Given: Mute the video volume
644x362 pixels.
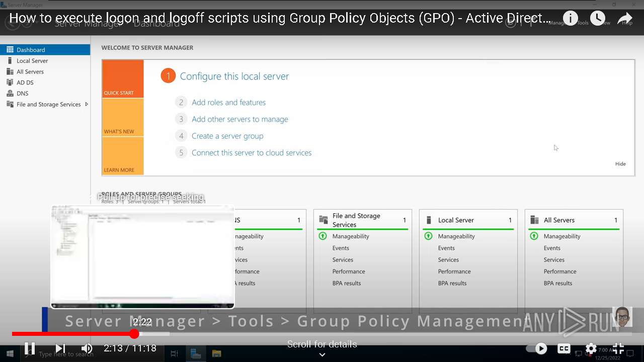Looking at the screenshot, I should (x=87, y=348).
